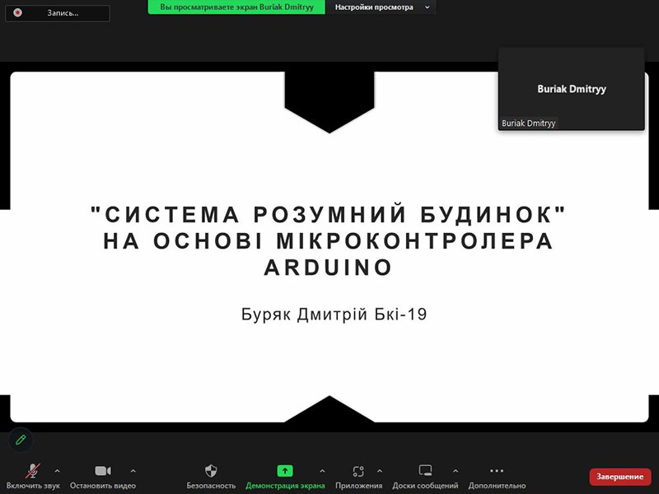
Task: Click the green Демонстрация экрана share icon
Action: click(x=285, y=471)
